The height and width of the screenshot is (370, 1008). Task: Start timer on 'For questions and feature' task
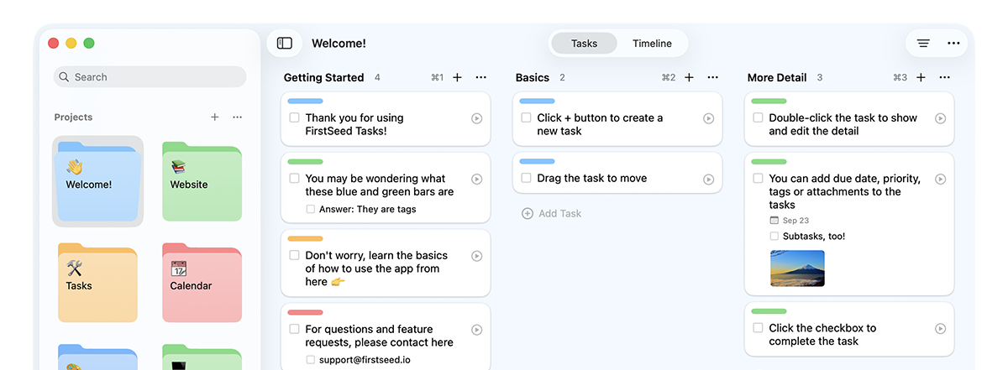tap(477, 330)
